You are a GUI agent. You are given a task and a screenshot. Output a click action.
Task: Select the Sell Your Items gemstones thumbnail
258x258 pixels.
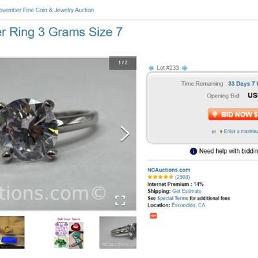click(68, 233)
